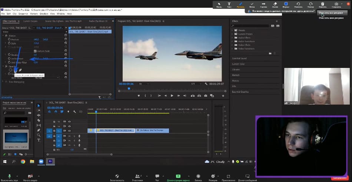Select the Type tool in Premiere toolbar
The width and height of the screenshot is (352, 182).
point(39,140)
